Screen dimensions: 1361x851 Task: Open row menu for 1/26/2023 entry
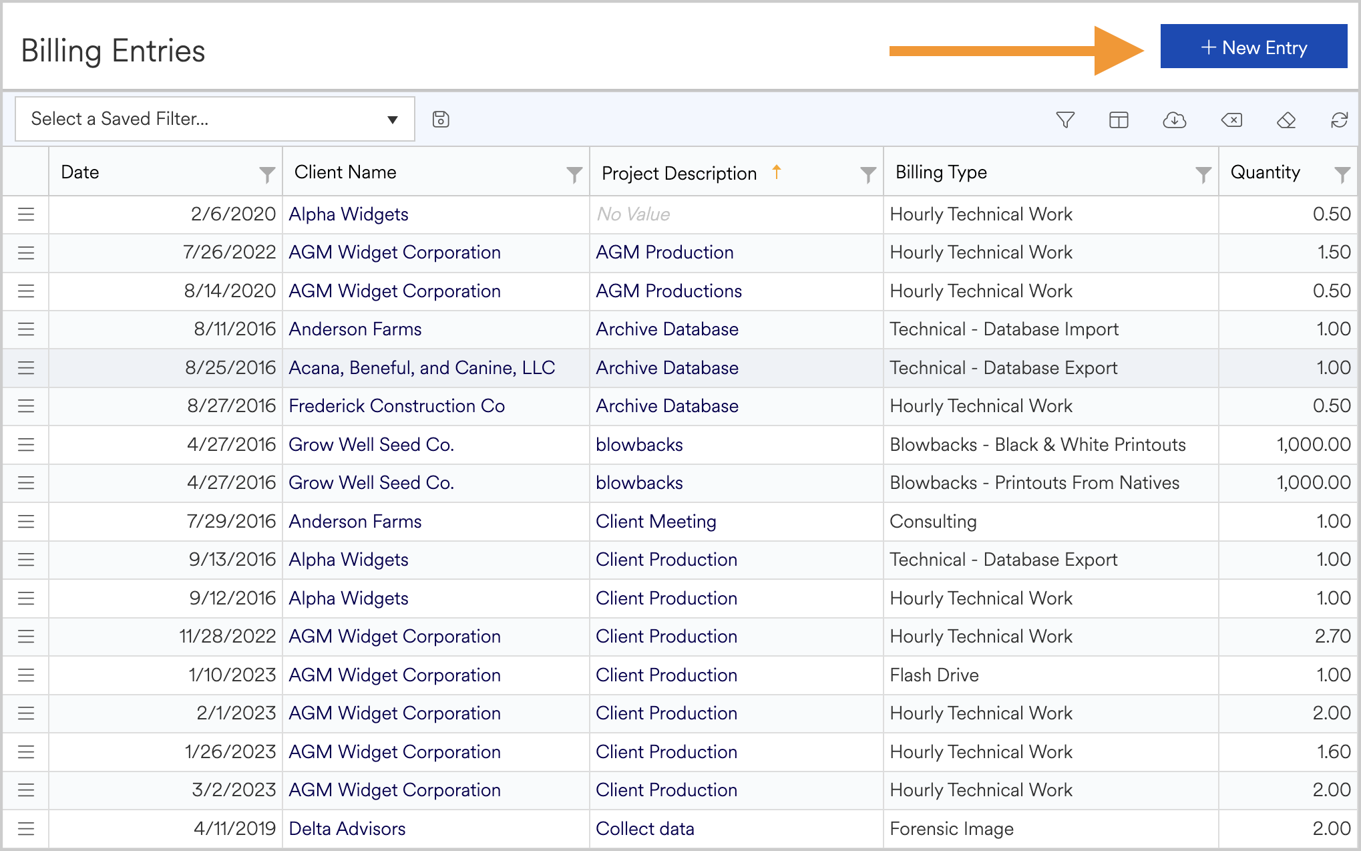pos(26,752)
